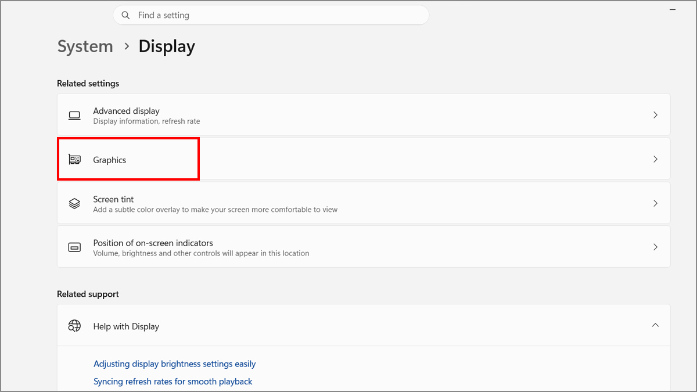Open Adjusting display brightness settings easily link
This screenshot has height=392, width=697.
click(x=175, y=364)
